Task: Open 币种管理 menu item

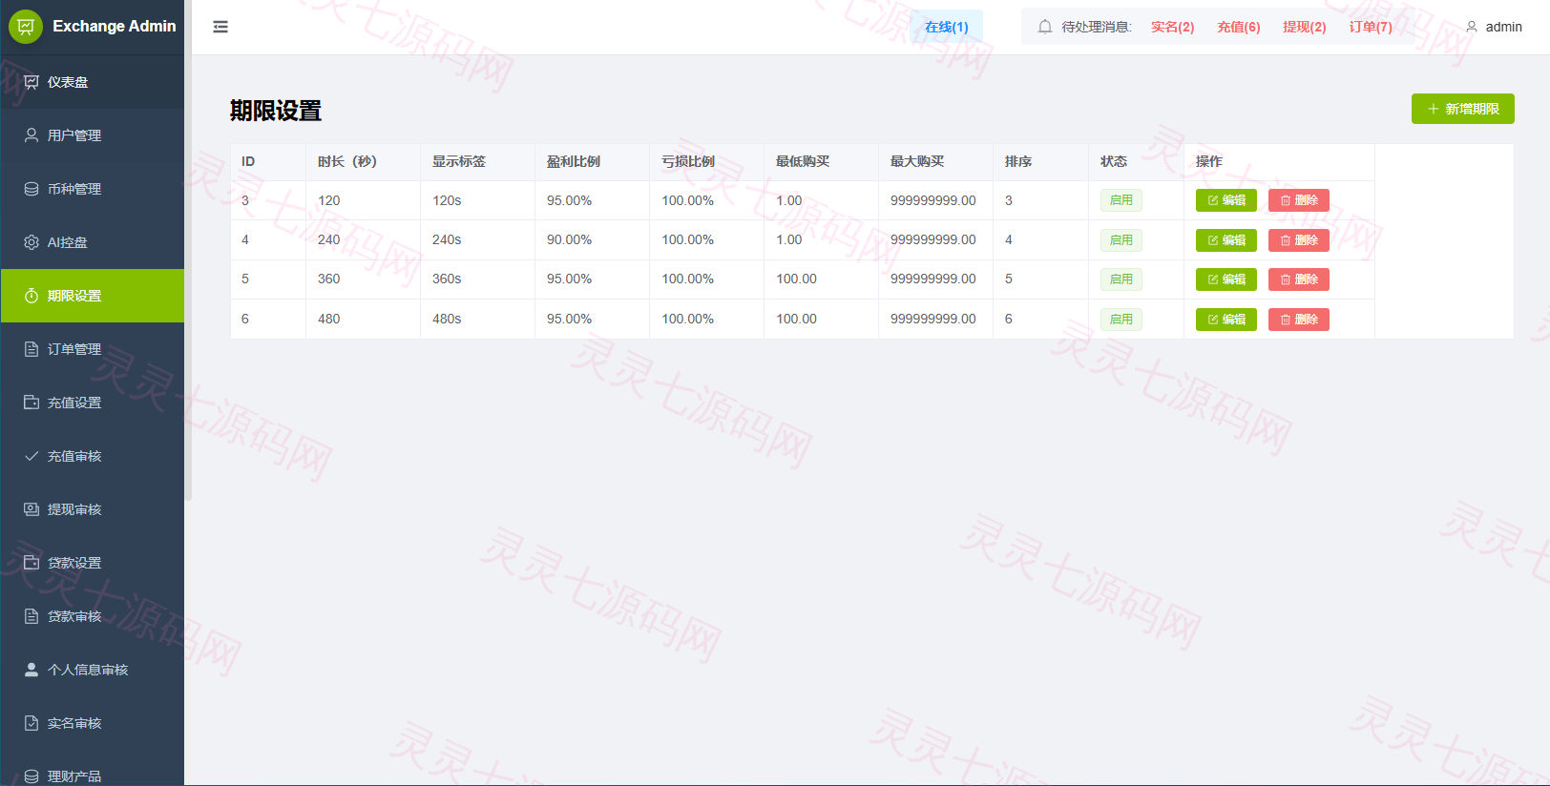Action: (x=93, y=189)
